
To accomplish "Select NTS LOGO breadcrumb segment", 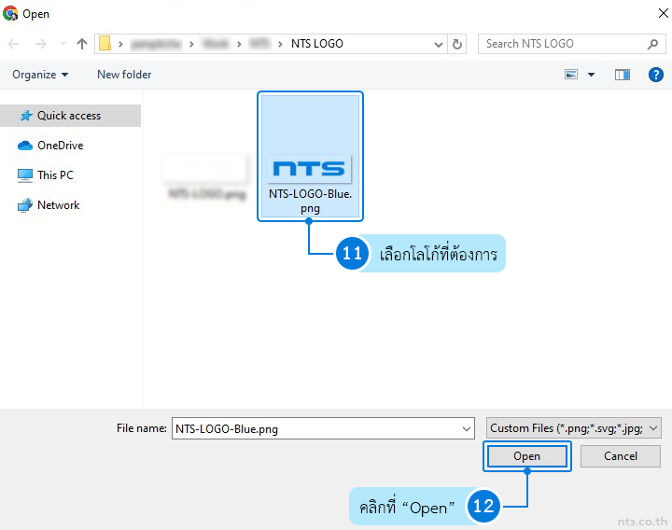I will [317, 44].
